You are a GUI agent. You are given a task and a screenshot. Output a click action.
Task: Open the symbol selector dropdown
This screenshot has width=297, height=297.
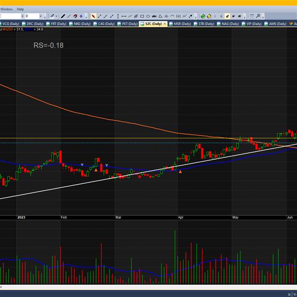[x=22, y=16]
